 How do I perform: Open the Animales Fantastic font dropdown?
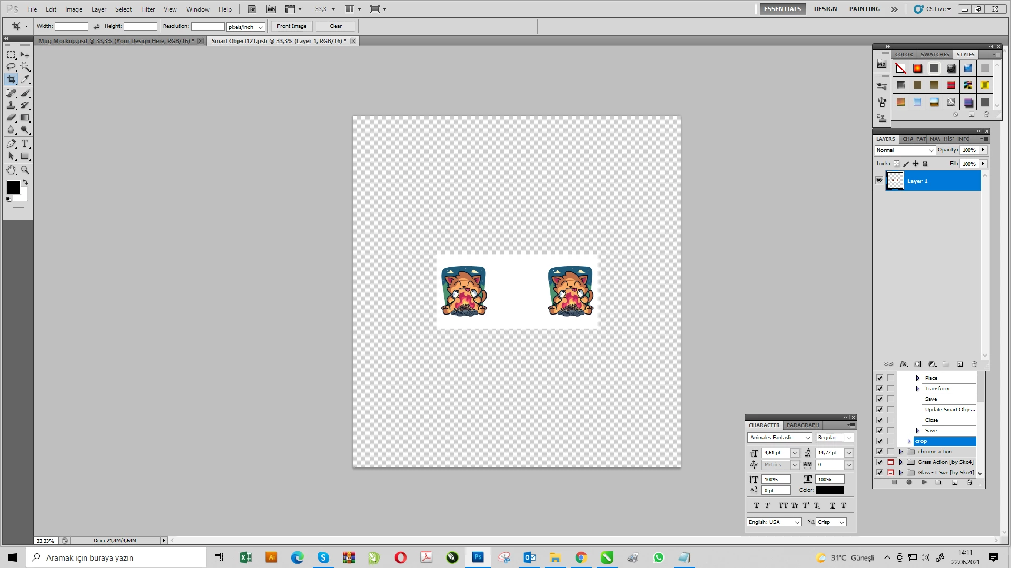point(807,438)
